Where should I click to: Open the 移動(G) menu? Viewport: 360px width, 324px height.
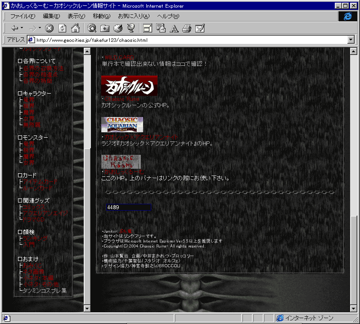[102, 16]
